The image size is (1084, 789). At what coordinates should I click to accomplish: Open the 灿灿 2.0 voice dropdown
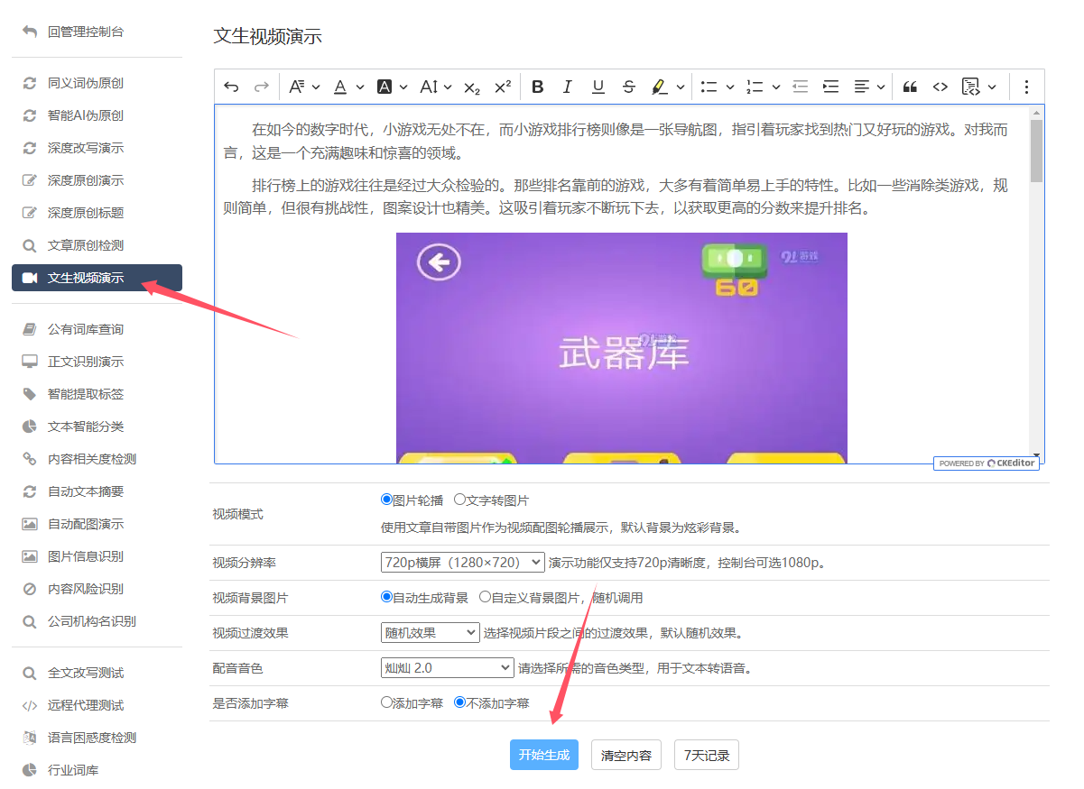447,668
